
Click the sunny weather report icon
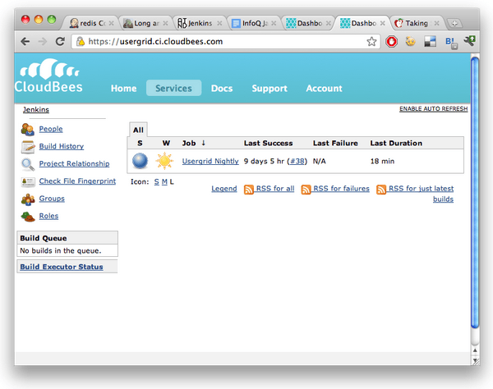click(164, 161)
